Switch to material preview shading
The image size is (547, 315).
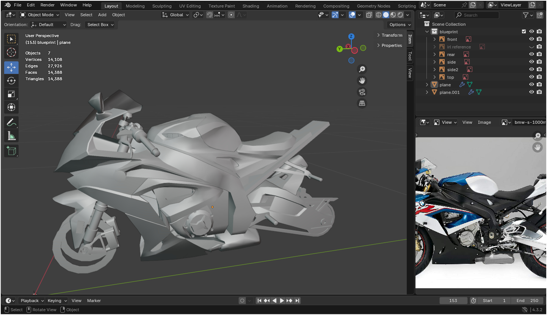[393, 15]
